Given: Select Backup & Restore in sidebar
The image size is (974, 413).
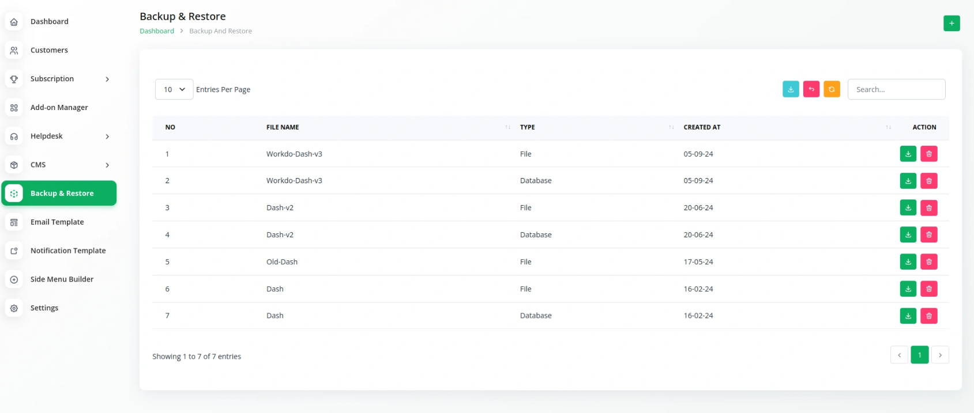Looking at the screenshot, I should (59, 194).
